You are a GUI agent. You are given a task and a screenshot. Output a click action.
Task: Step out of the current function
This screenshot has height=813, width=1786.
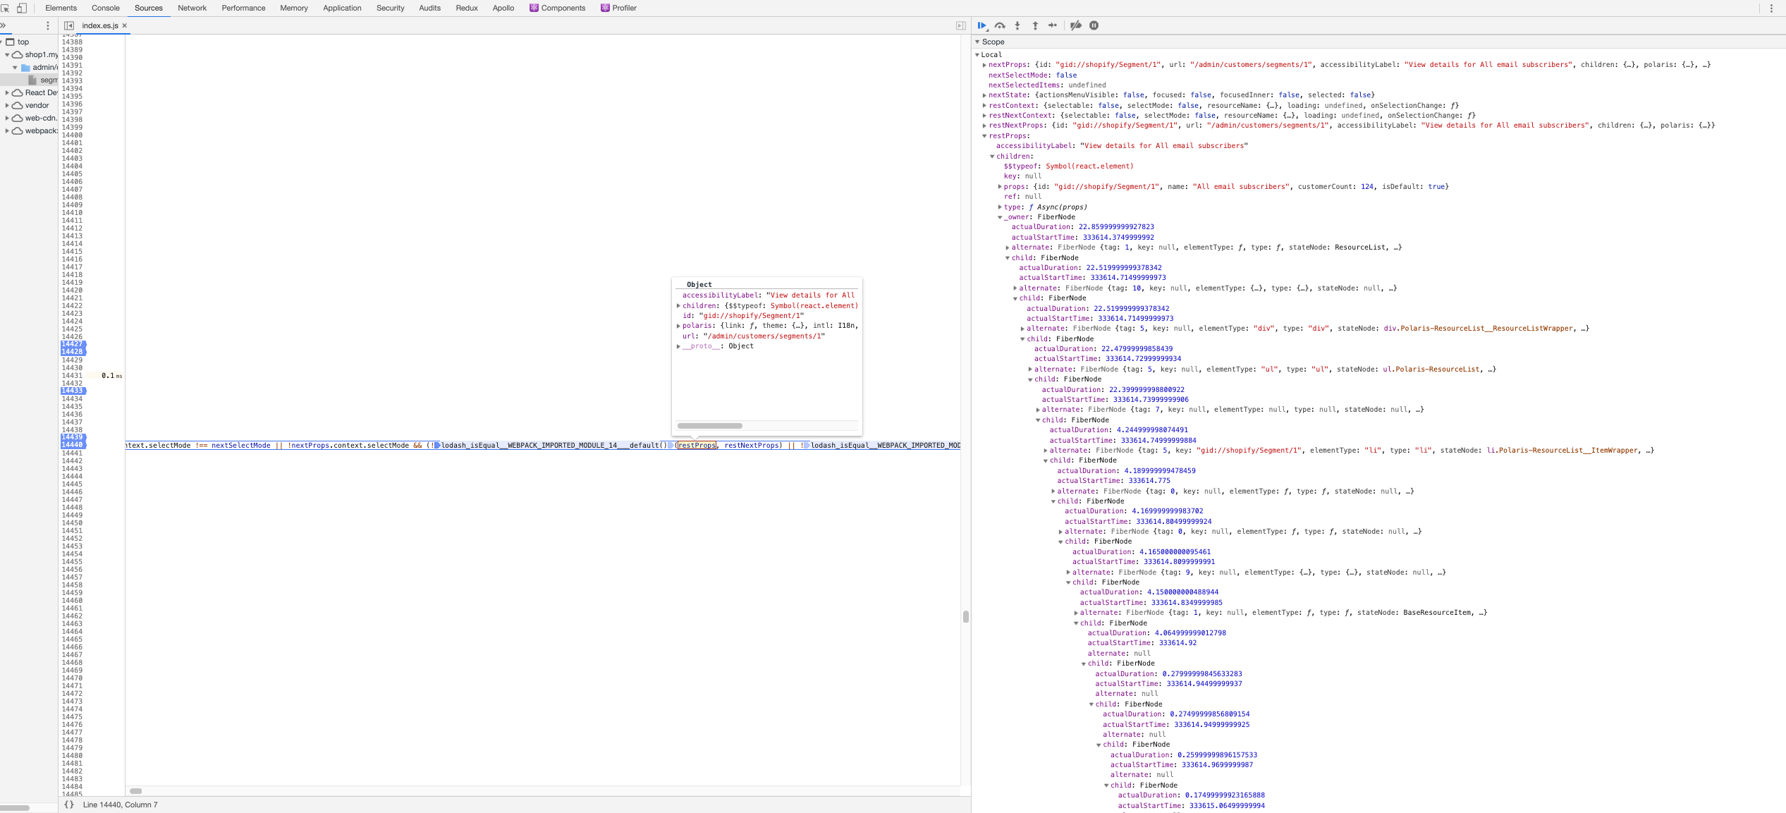[1035, 25]
